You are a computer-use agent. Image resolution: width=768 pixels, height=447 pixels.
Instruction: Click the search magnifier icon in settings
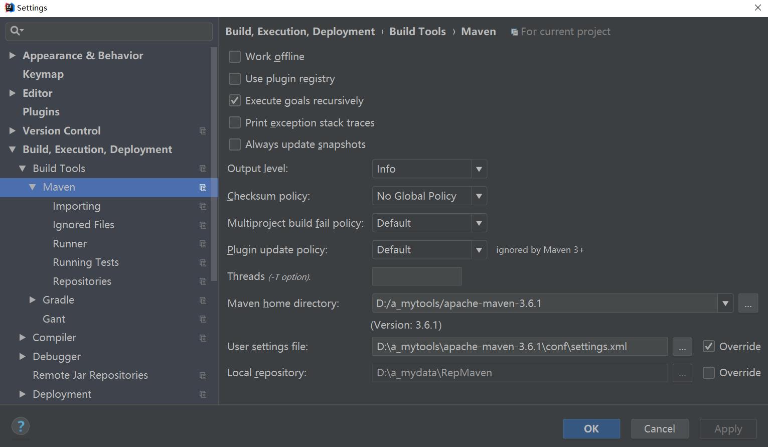17,31
